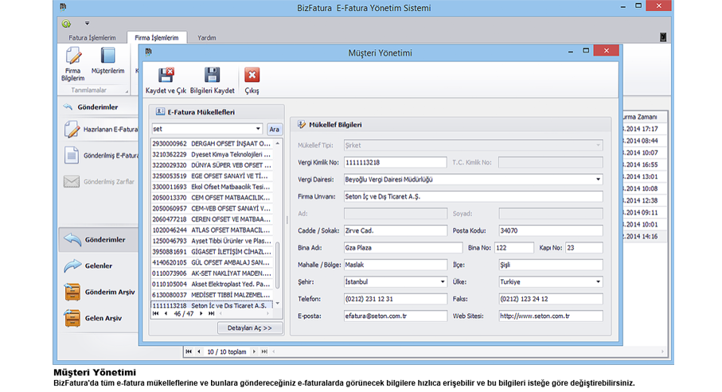The height and width of the screenshot is (392, 722).
Task: Expand the Vergi Dairesi dropdown
Action: coord(598,180)
